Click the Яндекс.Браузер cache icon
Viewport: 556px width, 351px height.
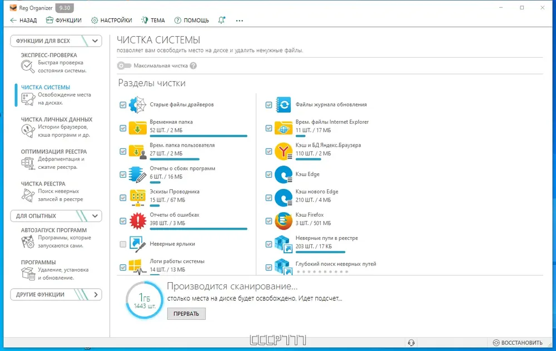pyautogui.click(x=284, y=151)
